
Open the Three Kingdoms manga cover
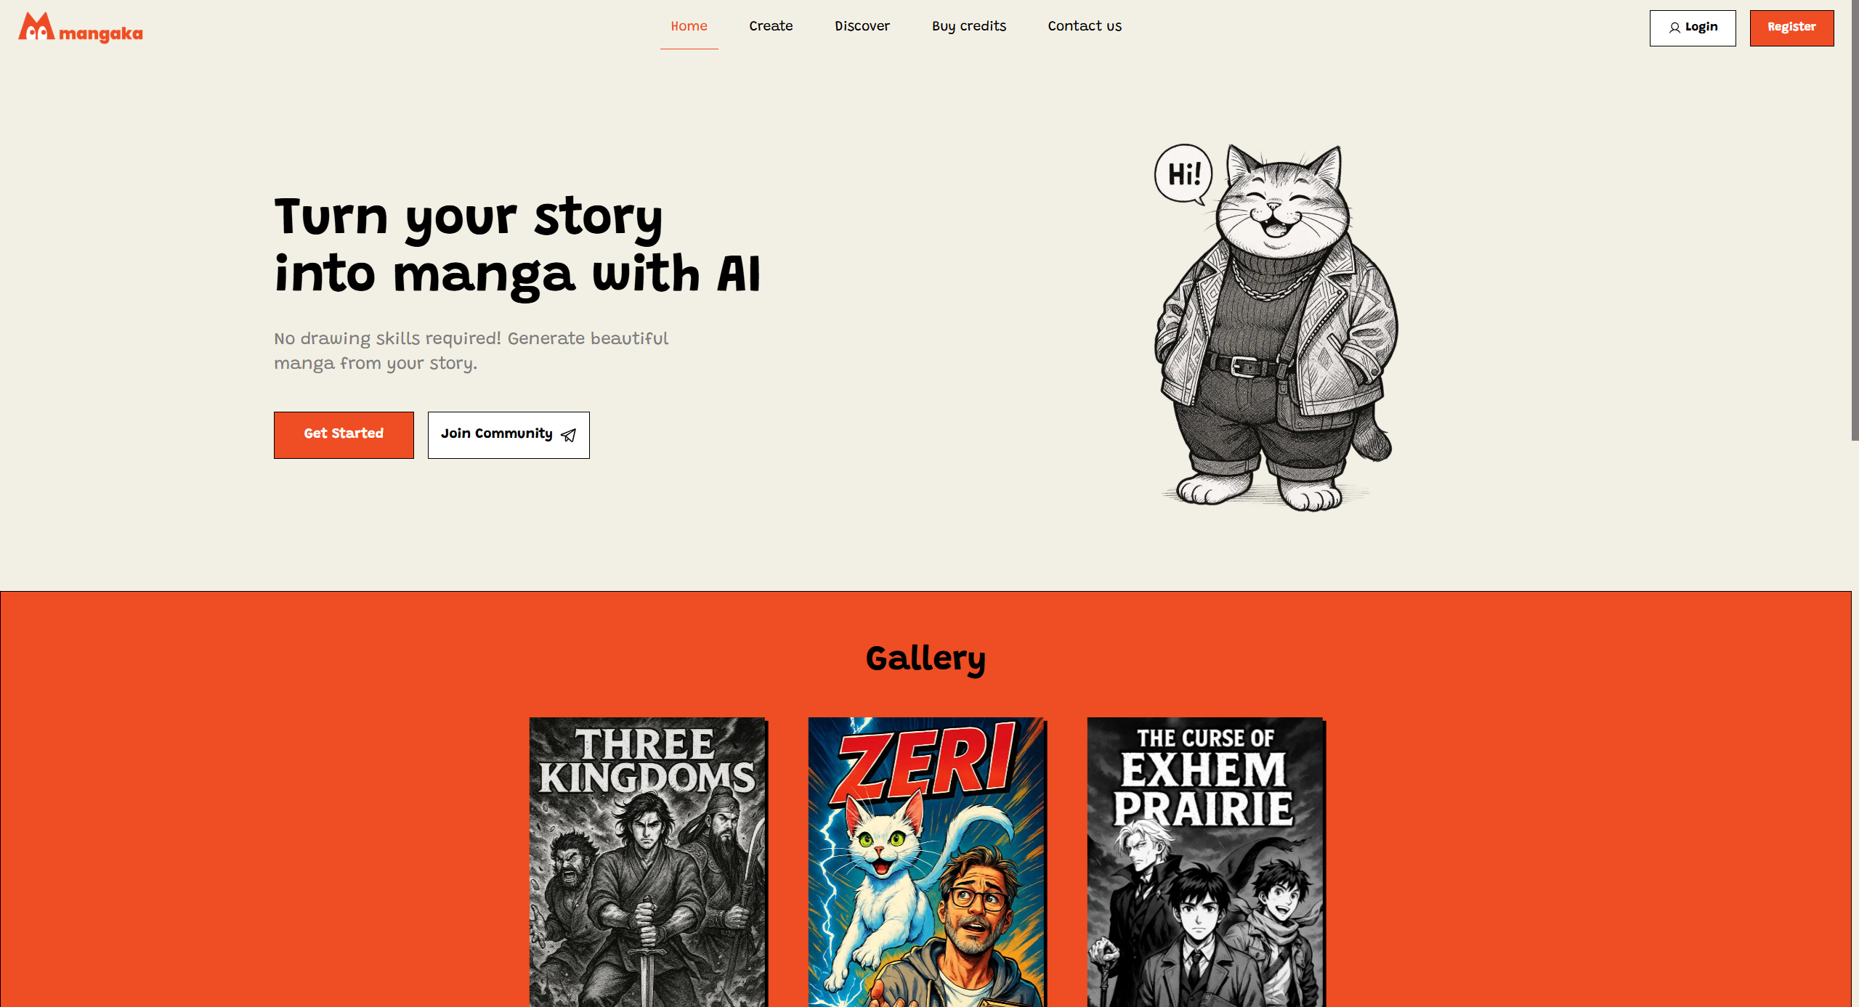click(647, 862)
